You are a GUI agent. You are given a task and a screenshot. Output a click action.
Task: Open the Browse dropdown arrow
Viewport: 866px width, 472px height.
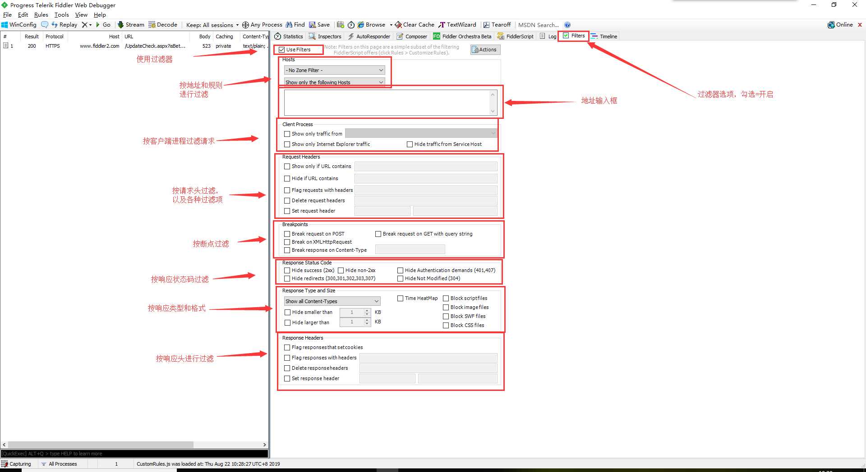point(391,25)
